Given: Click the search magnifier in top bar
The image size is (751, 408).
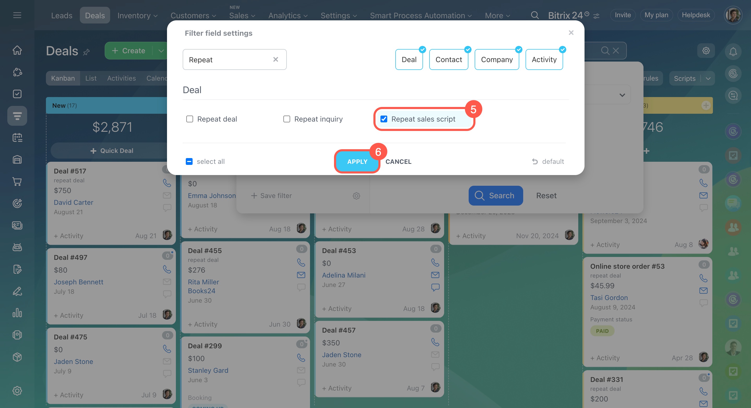Looking at the screenshot, I should tap(534, 15).
